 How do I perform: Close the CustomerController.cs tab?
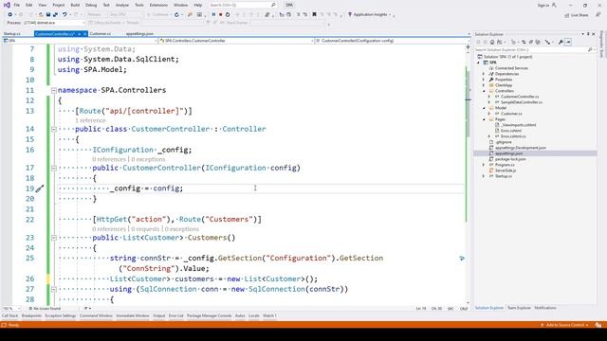[x=85, y=34]
